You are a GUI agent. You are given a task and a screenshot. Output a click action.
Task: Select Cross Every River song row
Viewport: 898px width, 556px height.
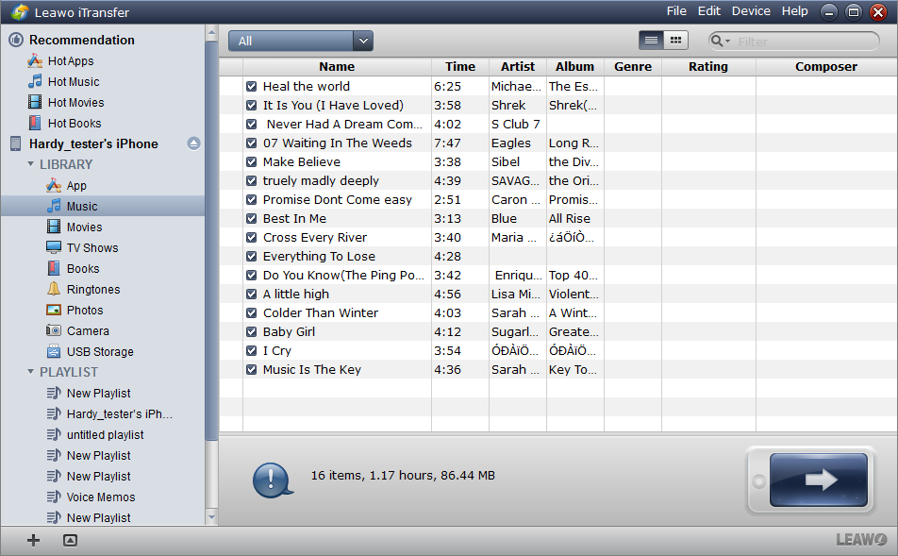[x=557, y=237]
